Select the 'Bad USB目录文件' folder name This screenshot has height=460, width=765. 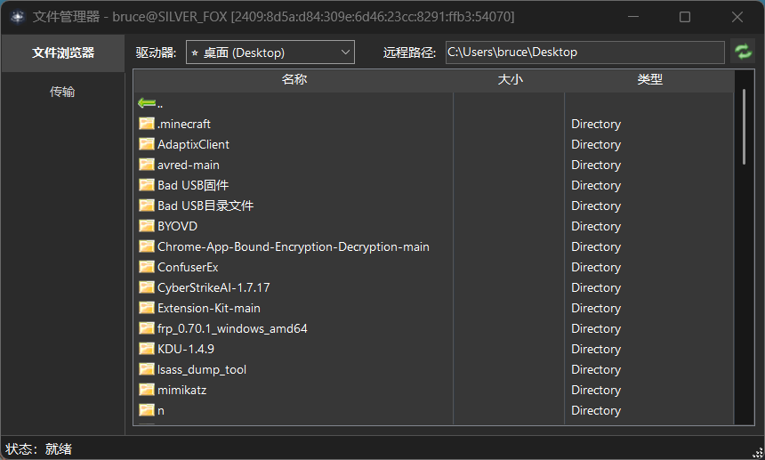[205, 206]
